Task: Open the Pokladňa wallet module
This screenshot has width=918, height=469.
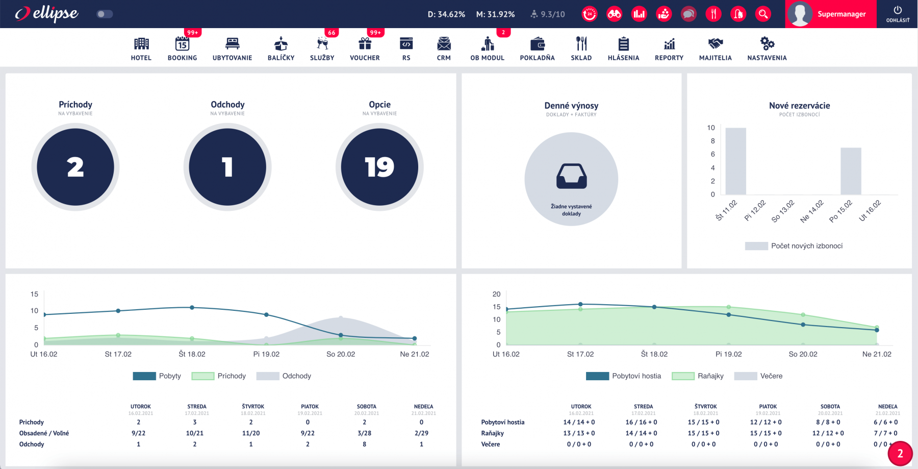Action: 537,49
